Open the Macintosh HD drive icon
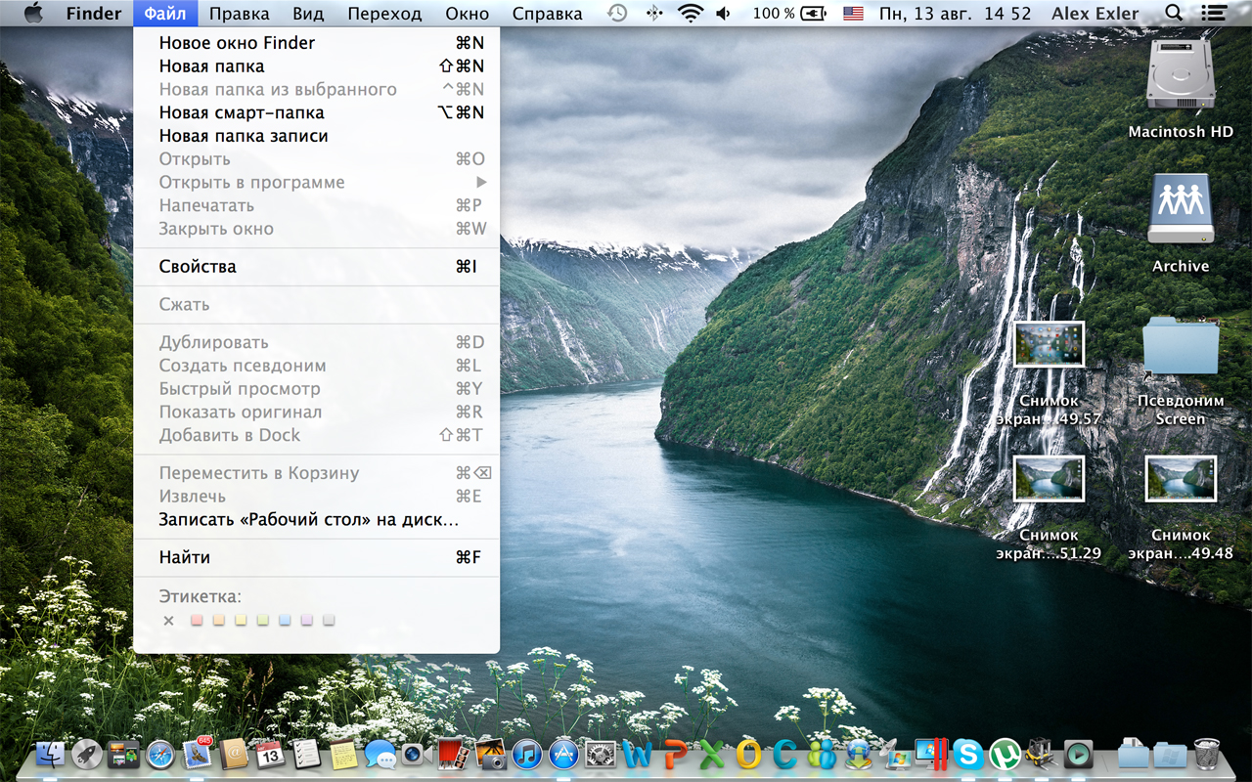The height and width of the screenshot is (782, 1252). click(1181, 78)
